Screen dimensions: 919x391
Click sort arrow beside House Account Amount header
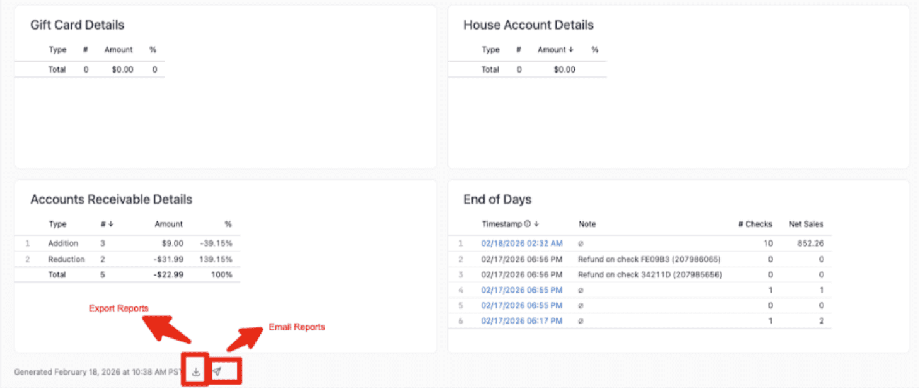pyautogui.click(x=571, y=50)
